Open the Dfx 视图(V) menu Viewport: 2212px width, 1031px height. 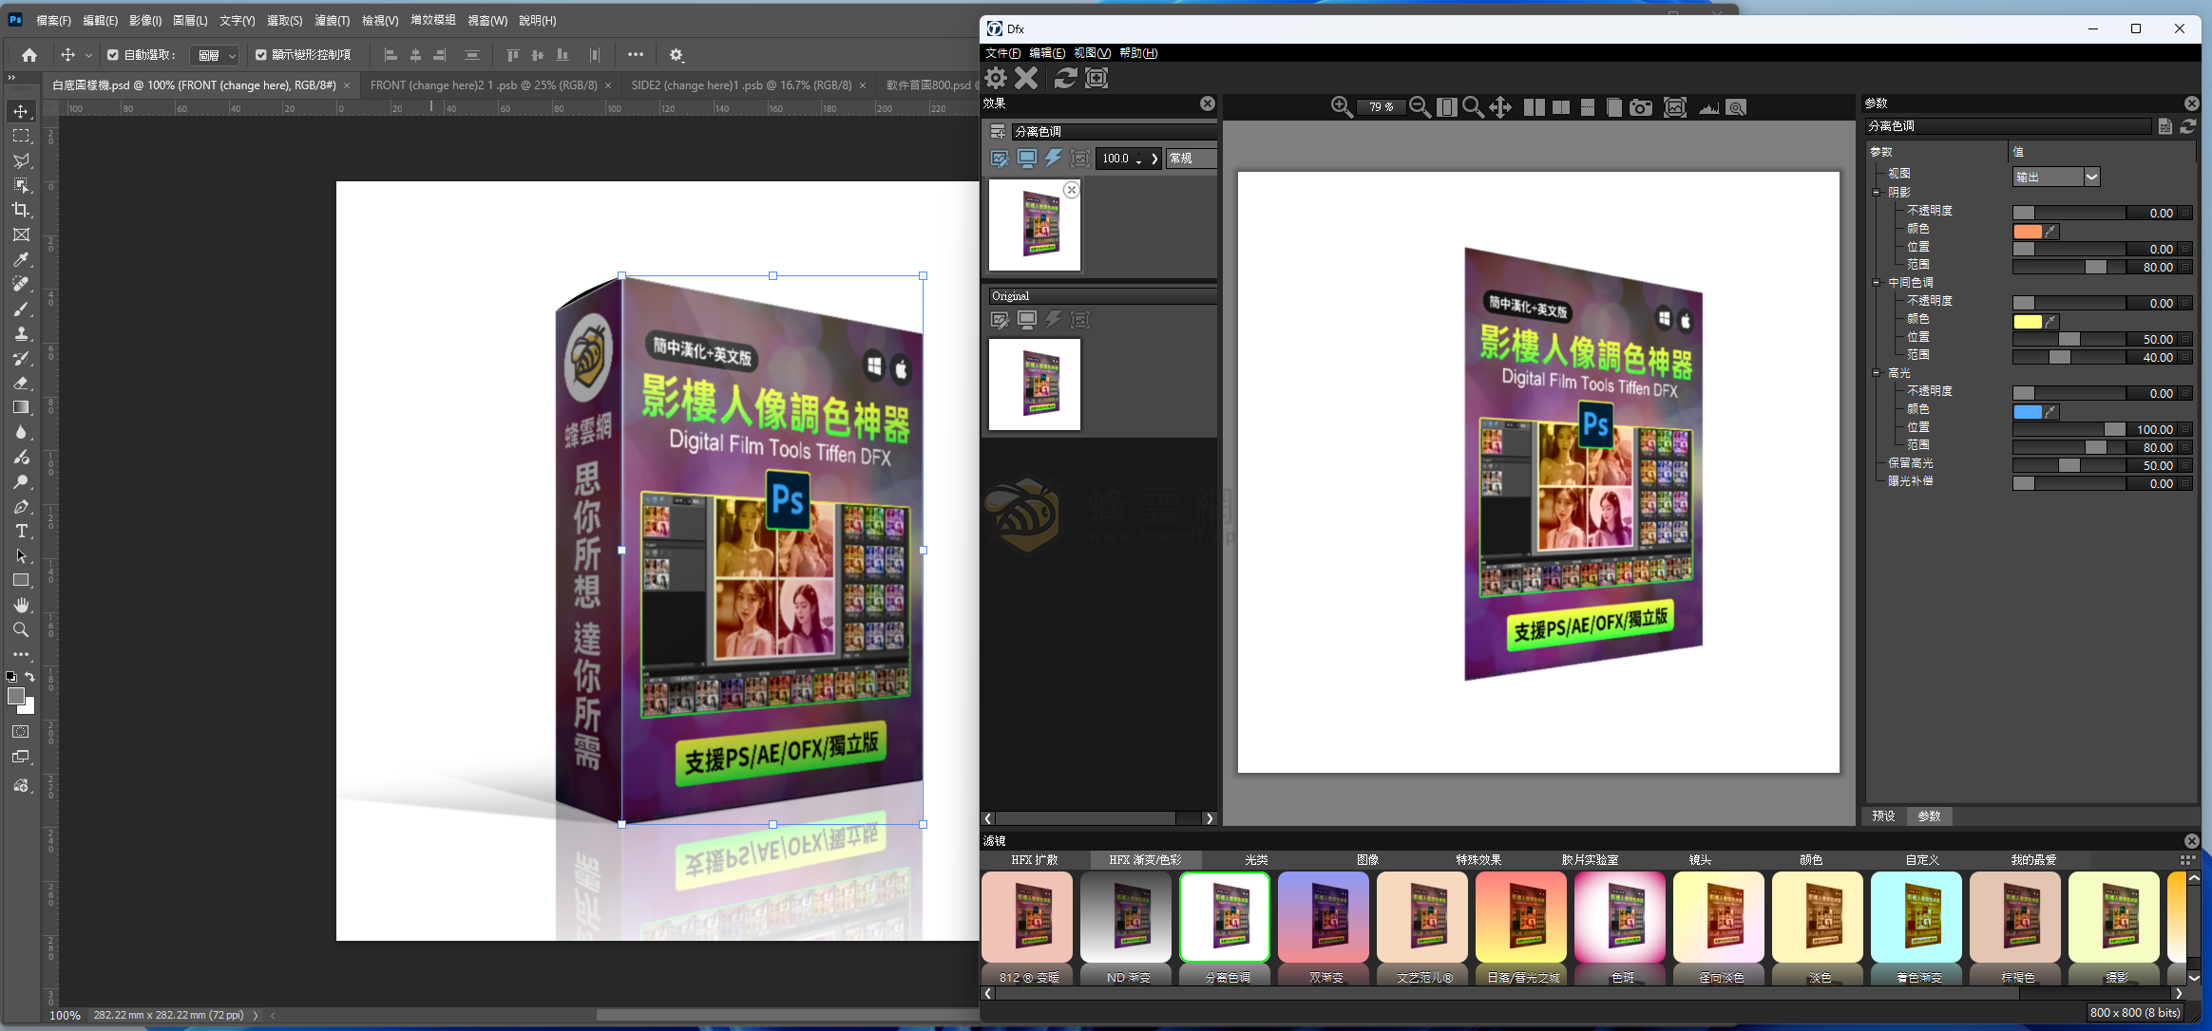tap(1092, 53)
